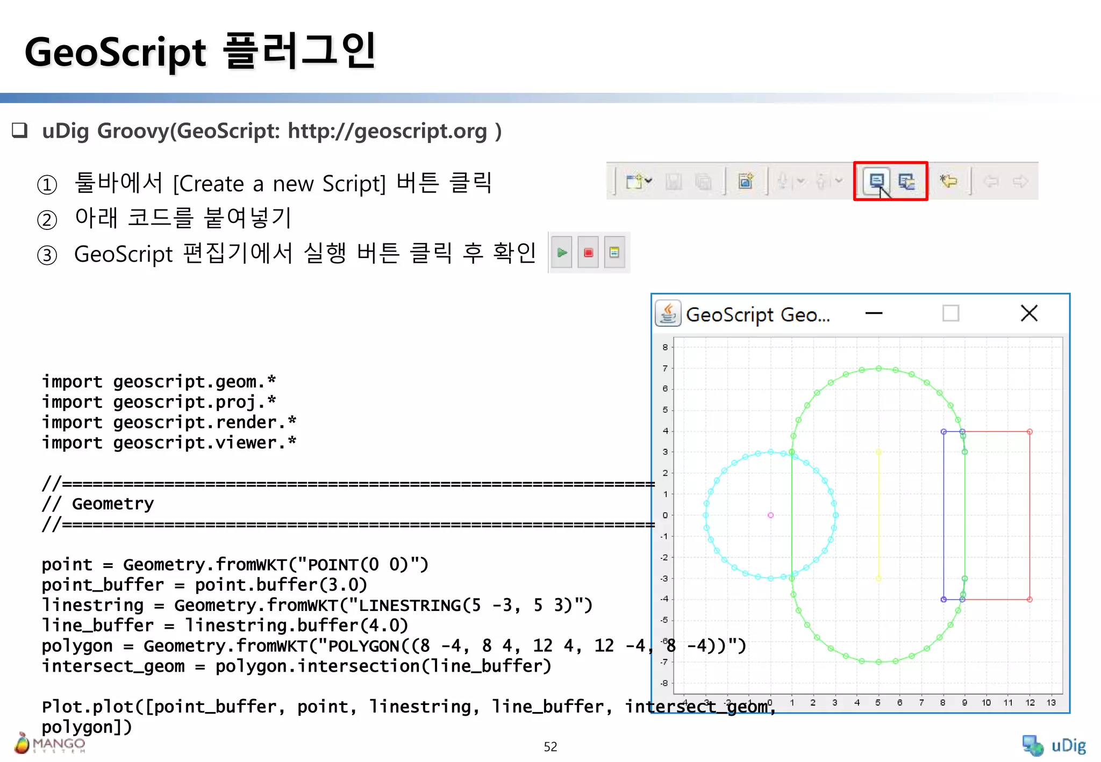This screenshot has width=1101, height=762.
Task: Click the 'line_buffer = linestring.buffer(4.0)' line
Action: coord(225,625)
